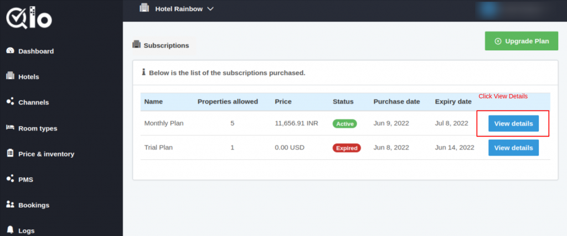Click the Expiry date column header
The height and width of the screenshot is (236, 567).
click(453, 101)
